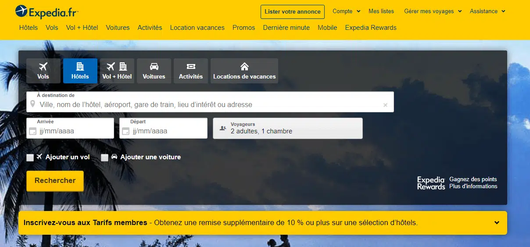The height and width of the screenshot is (247, 530).
Task: Open Vol + Hôtel in top navigation
Action: point(82,28)
